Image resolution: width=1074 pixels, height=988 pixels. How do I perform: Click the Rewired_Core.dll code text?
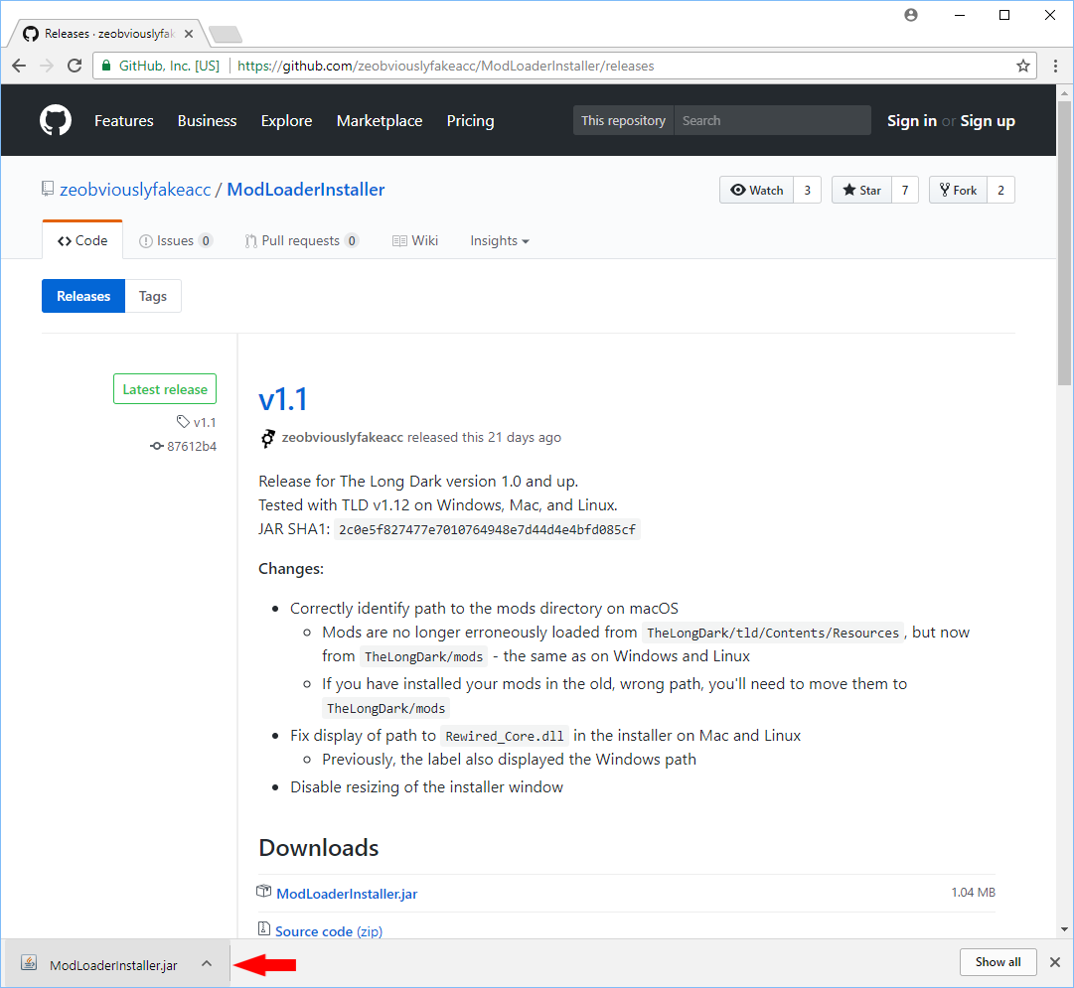tap(505, 736)
